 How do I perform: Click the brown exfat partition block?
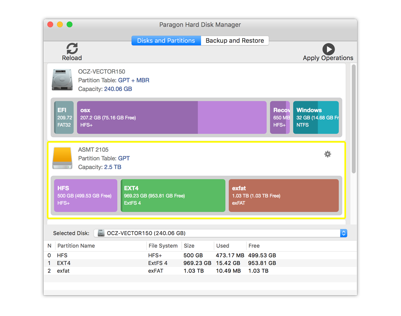[283, 196]
